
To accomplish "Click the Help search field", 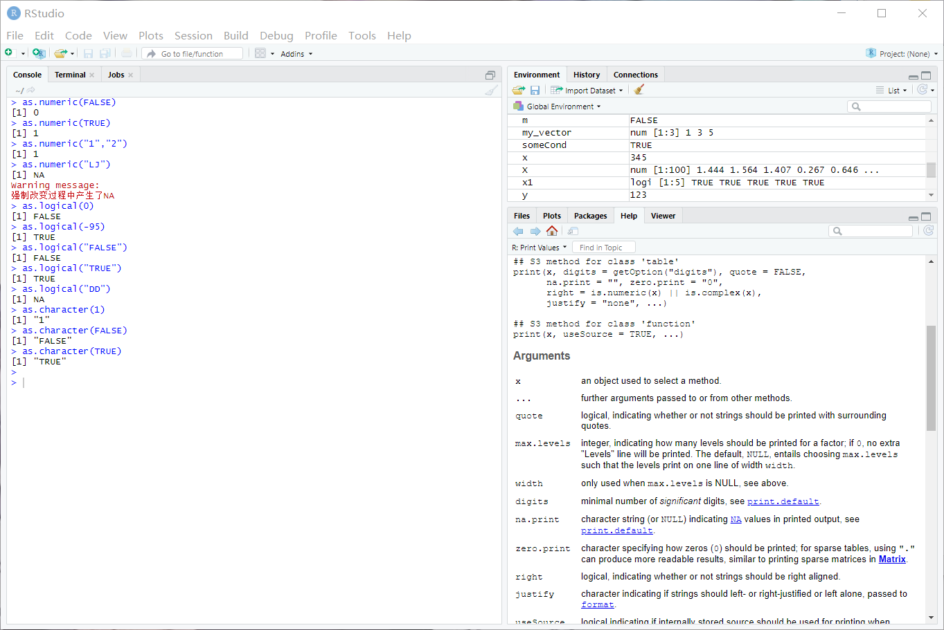I will click(x=871, y=231).
